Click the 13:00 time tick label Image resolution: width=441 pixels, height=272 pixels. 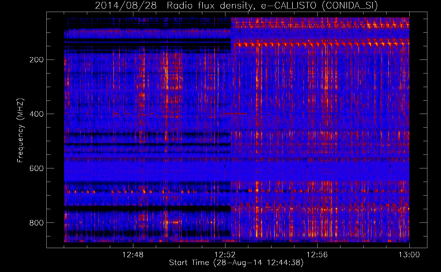pos(409,255)
